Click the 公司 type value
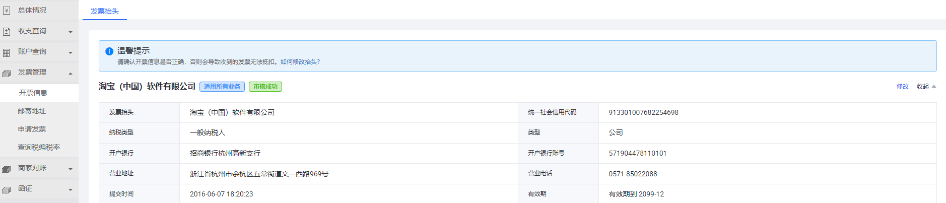This screenshot has height=203, width=946. pyautogui.click(x=616, y=133)
